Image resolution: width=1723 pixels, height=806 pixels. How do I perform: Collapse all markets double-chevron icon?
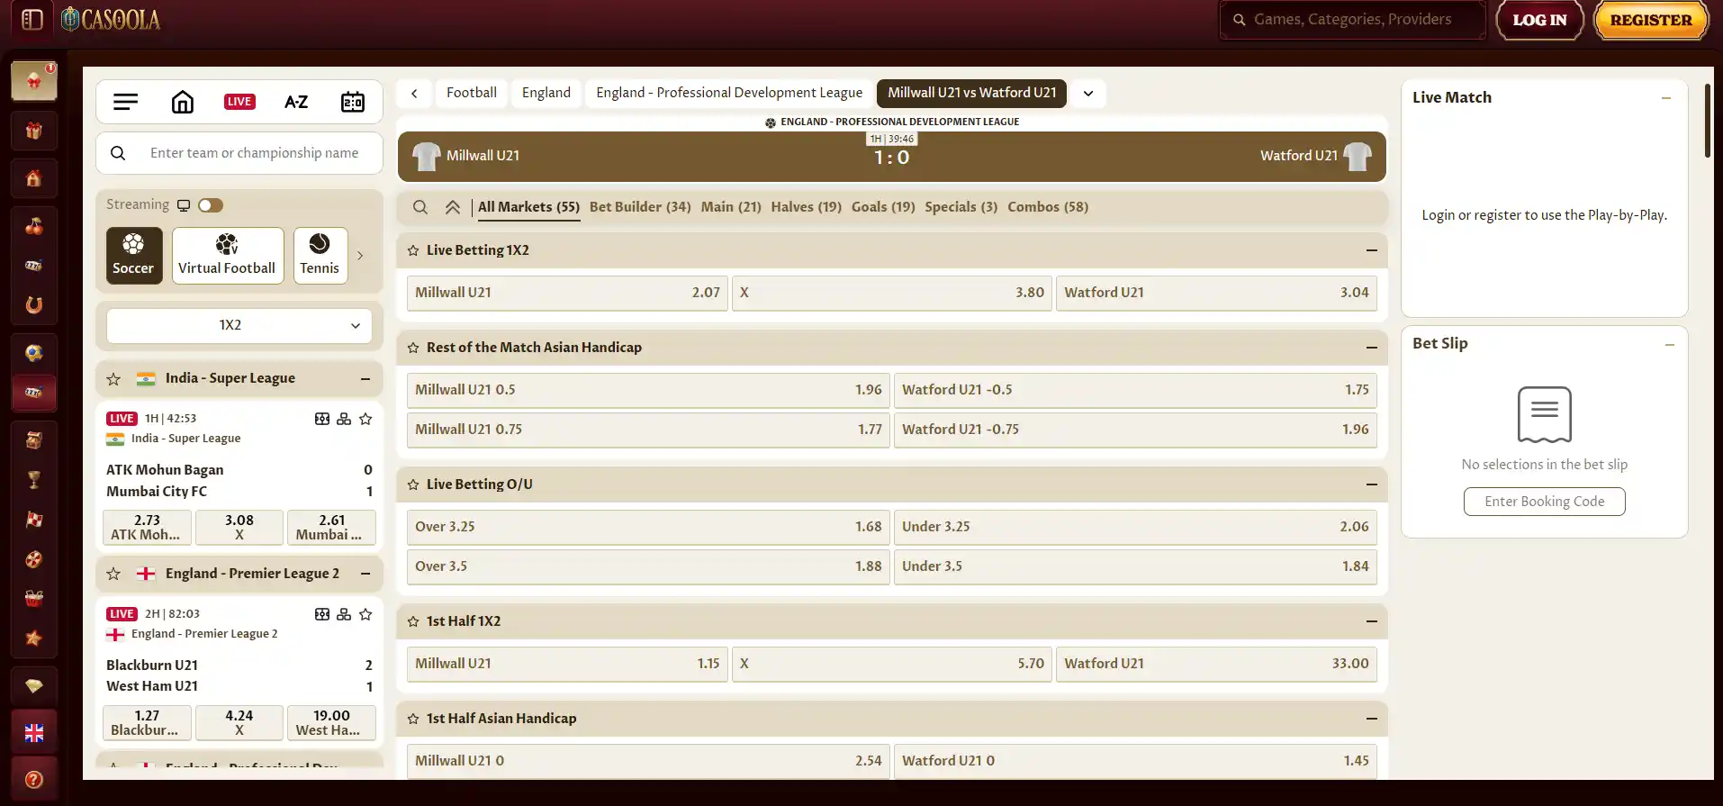tap(453, 207)
